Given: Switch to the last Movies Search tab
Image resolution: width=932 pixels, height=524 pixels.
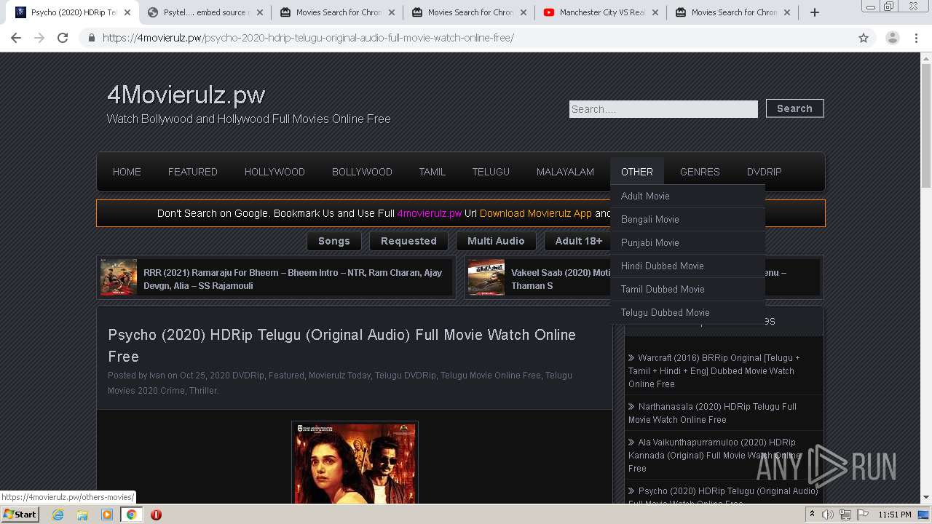Looking at the screenshot, I should click(733, 12).
